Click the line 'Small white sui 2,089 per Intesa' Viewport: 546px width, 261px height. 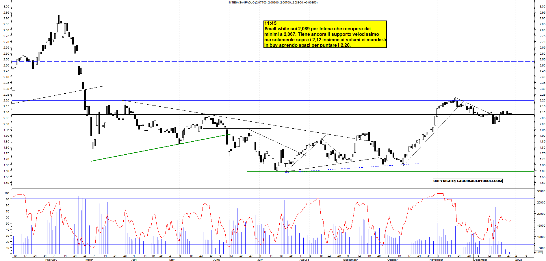pos(317,29)
